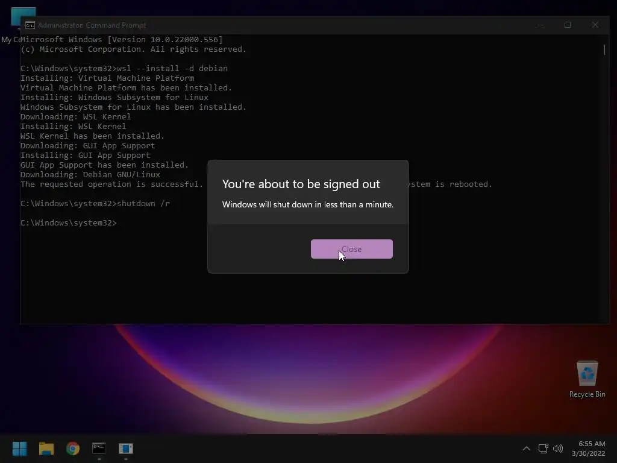Click 'GUI App Support has been installed.' line

[104, 165]
